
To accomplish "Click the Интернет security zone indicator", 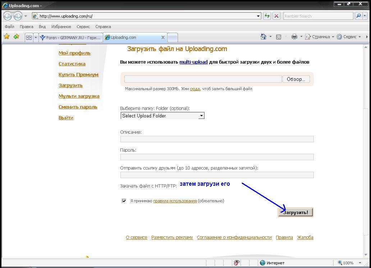I will click(x=272, y=263).
